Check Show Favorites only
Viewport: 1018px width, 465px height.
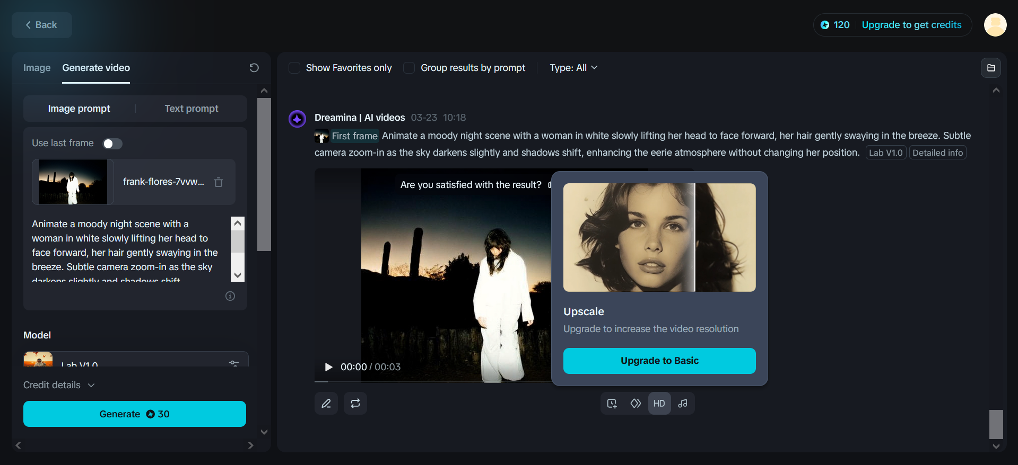point(294,68)
